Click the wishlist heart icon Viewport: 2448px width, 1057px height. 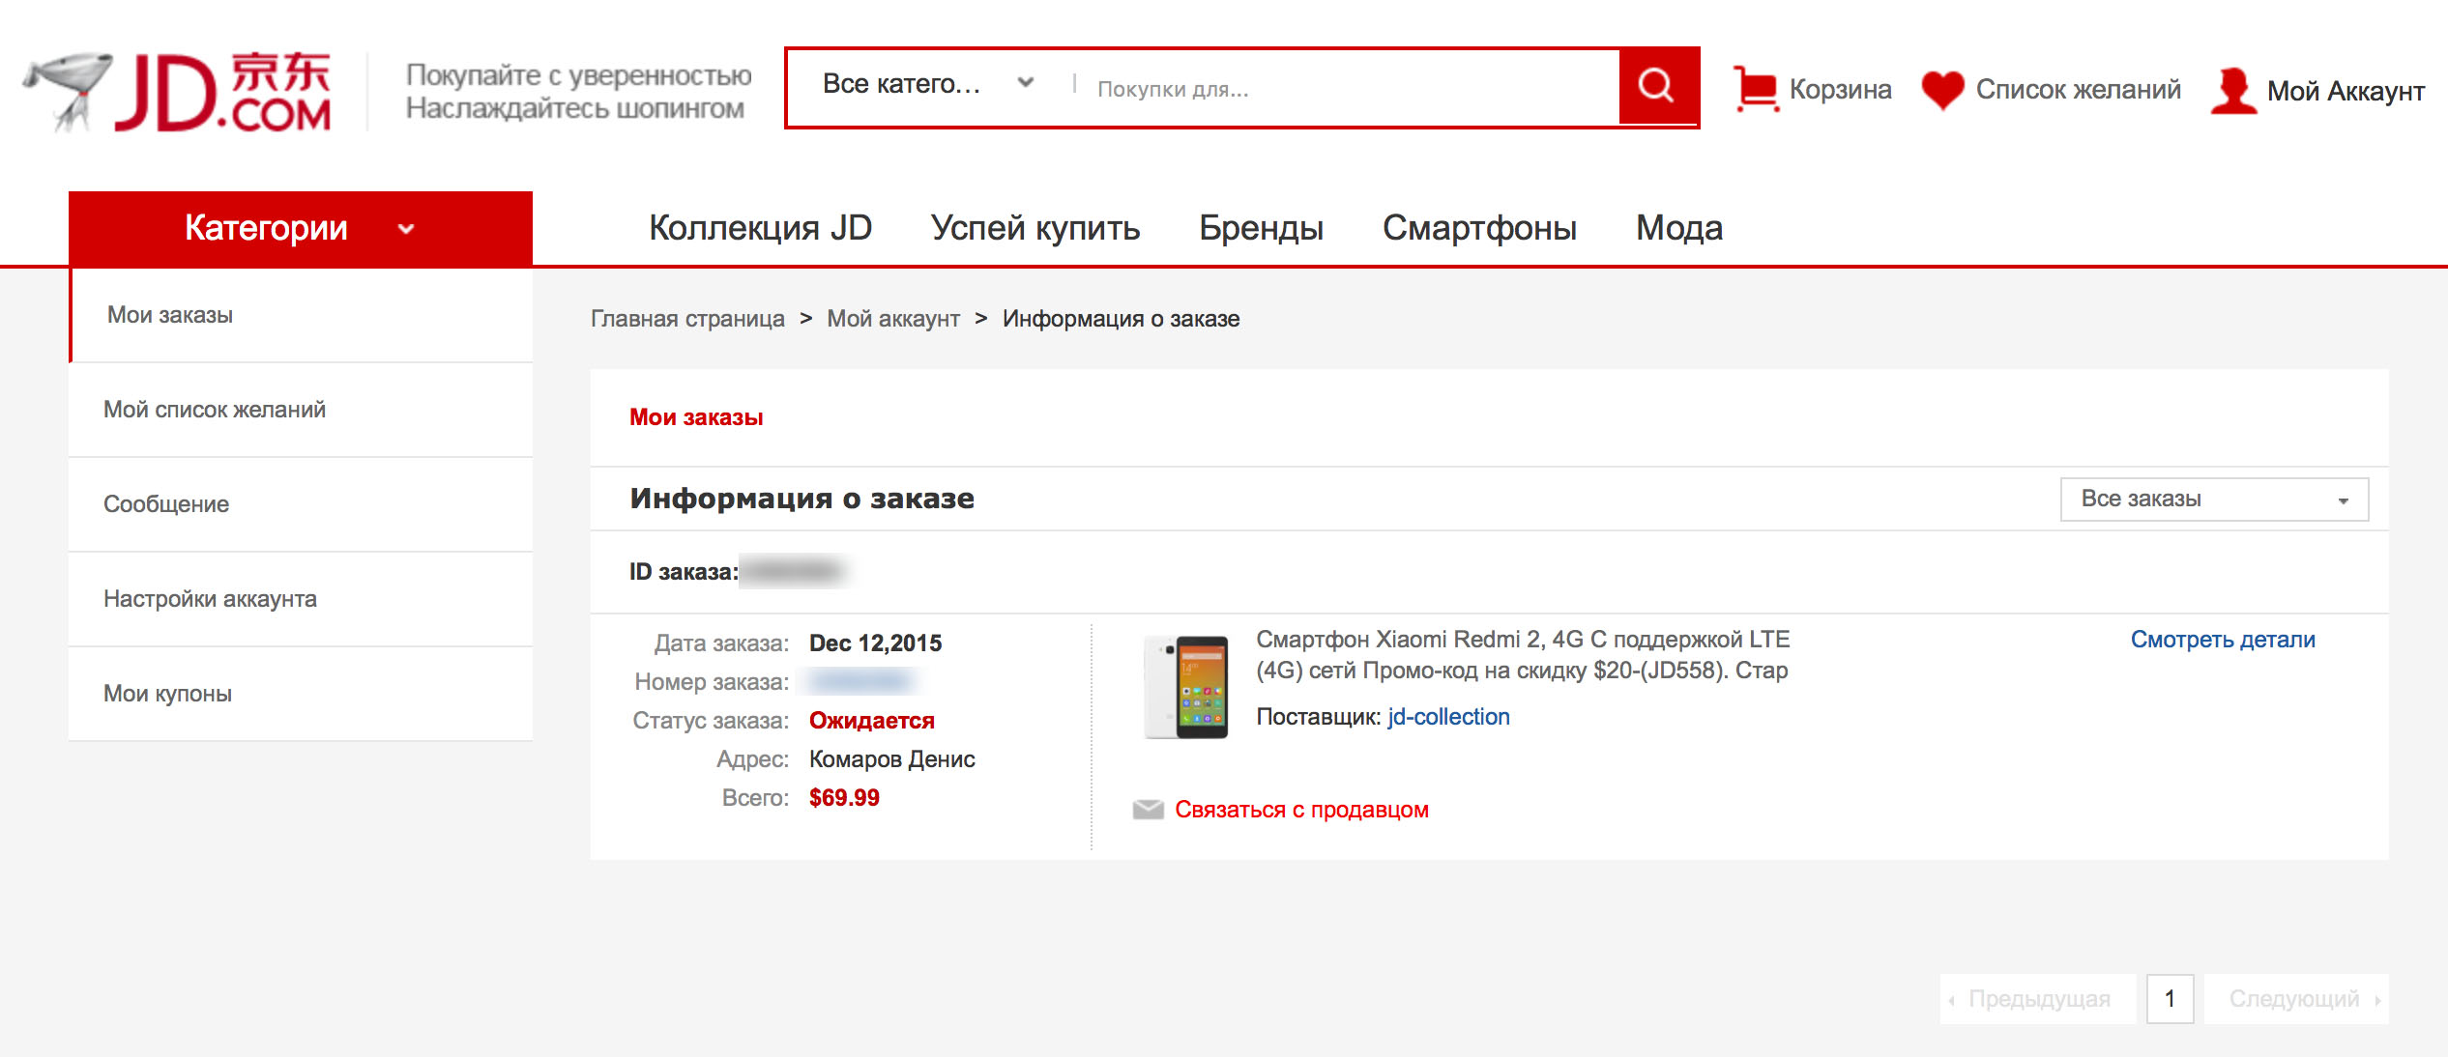click(1941, 90)
